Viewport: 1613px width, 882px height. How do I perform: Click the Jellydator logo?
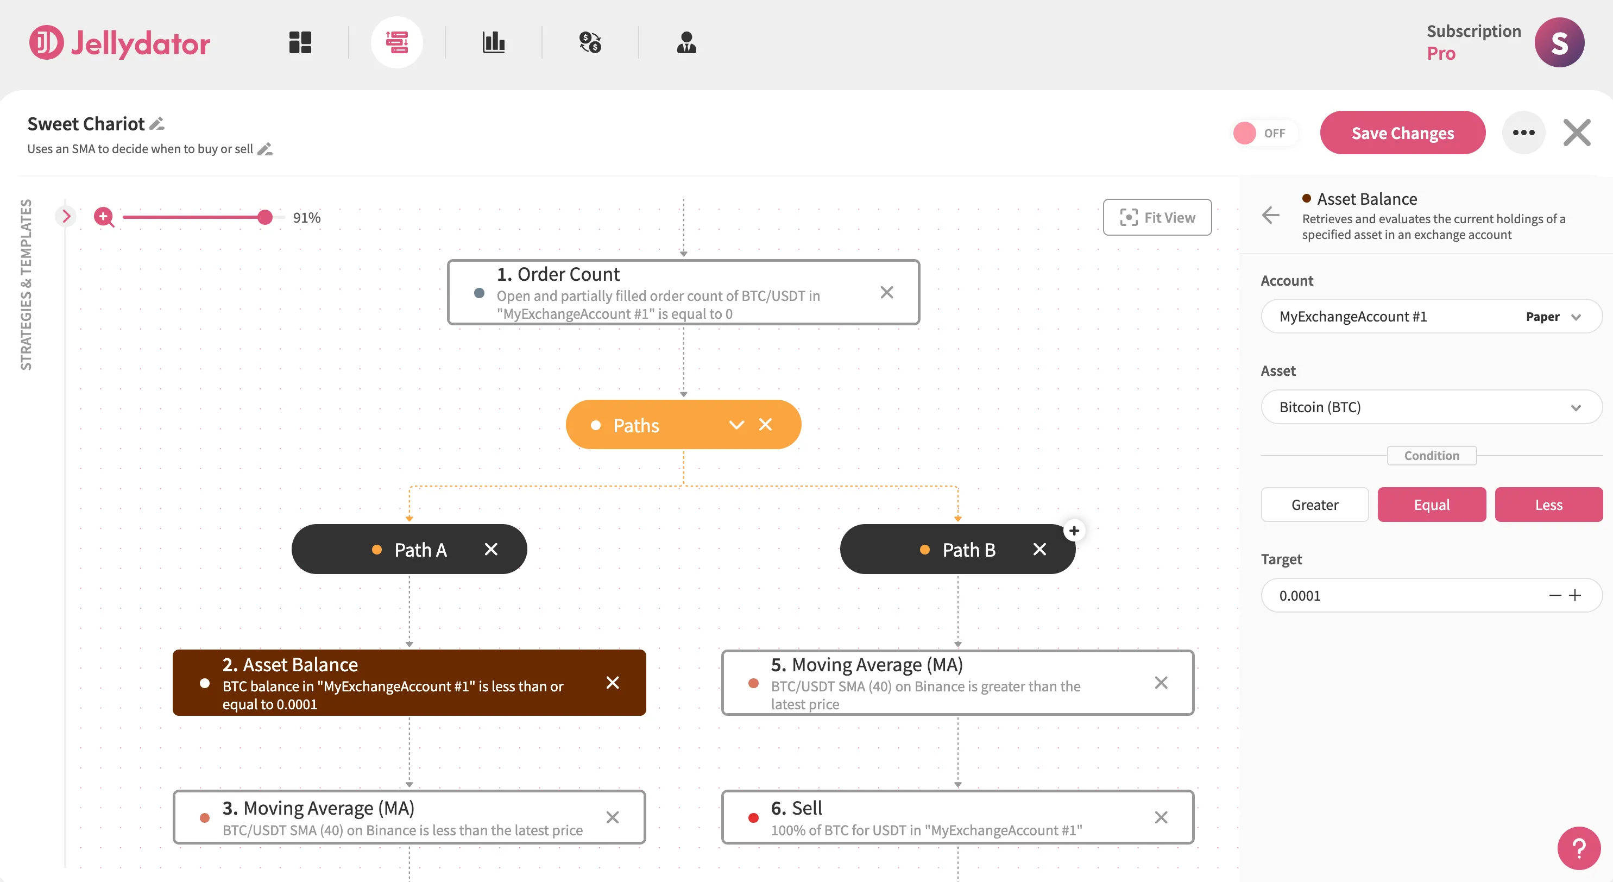(x=119, y=42)
